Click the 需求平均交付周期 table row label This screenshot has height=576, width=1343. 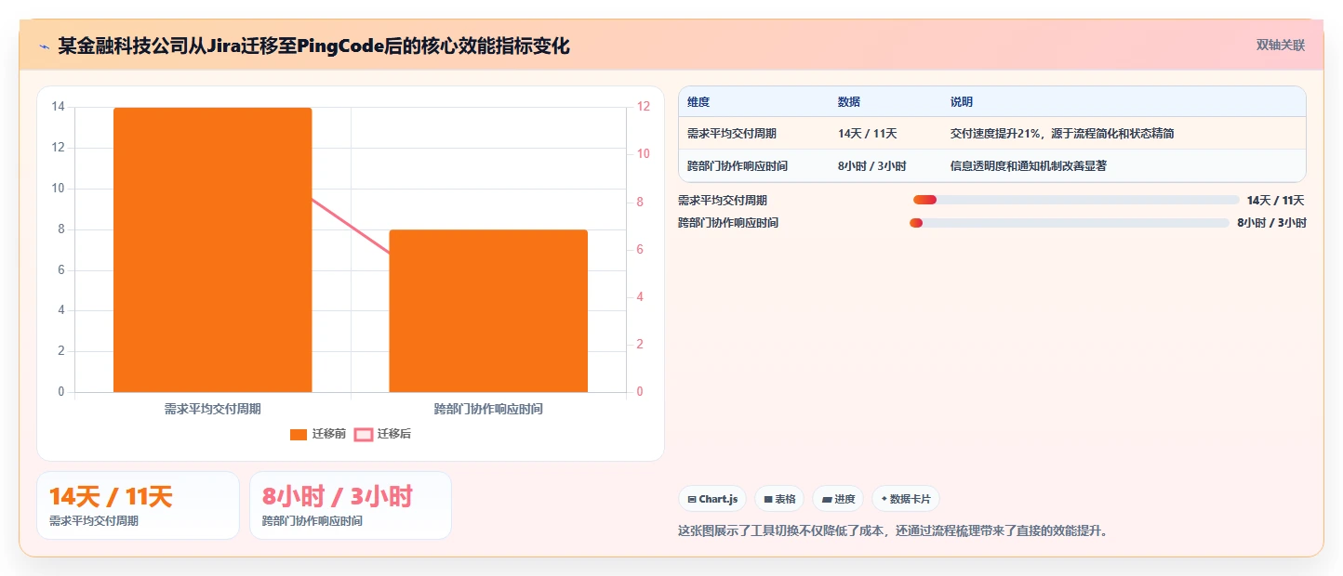[732, 134]
